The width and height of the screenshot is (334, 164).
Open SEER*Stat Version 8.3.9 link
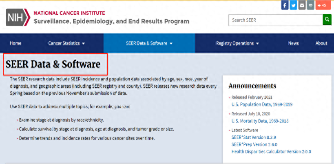(x=254, y=137)
